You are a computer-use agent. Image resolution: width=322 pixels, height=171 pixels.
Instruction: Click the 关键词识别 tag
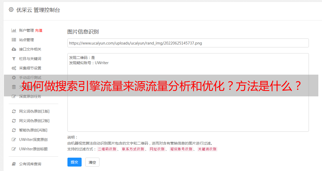[207, 149]
